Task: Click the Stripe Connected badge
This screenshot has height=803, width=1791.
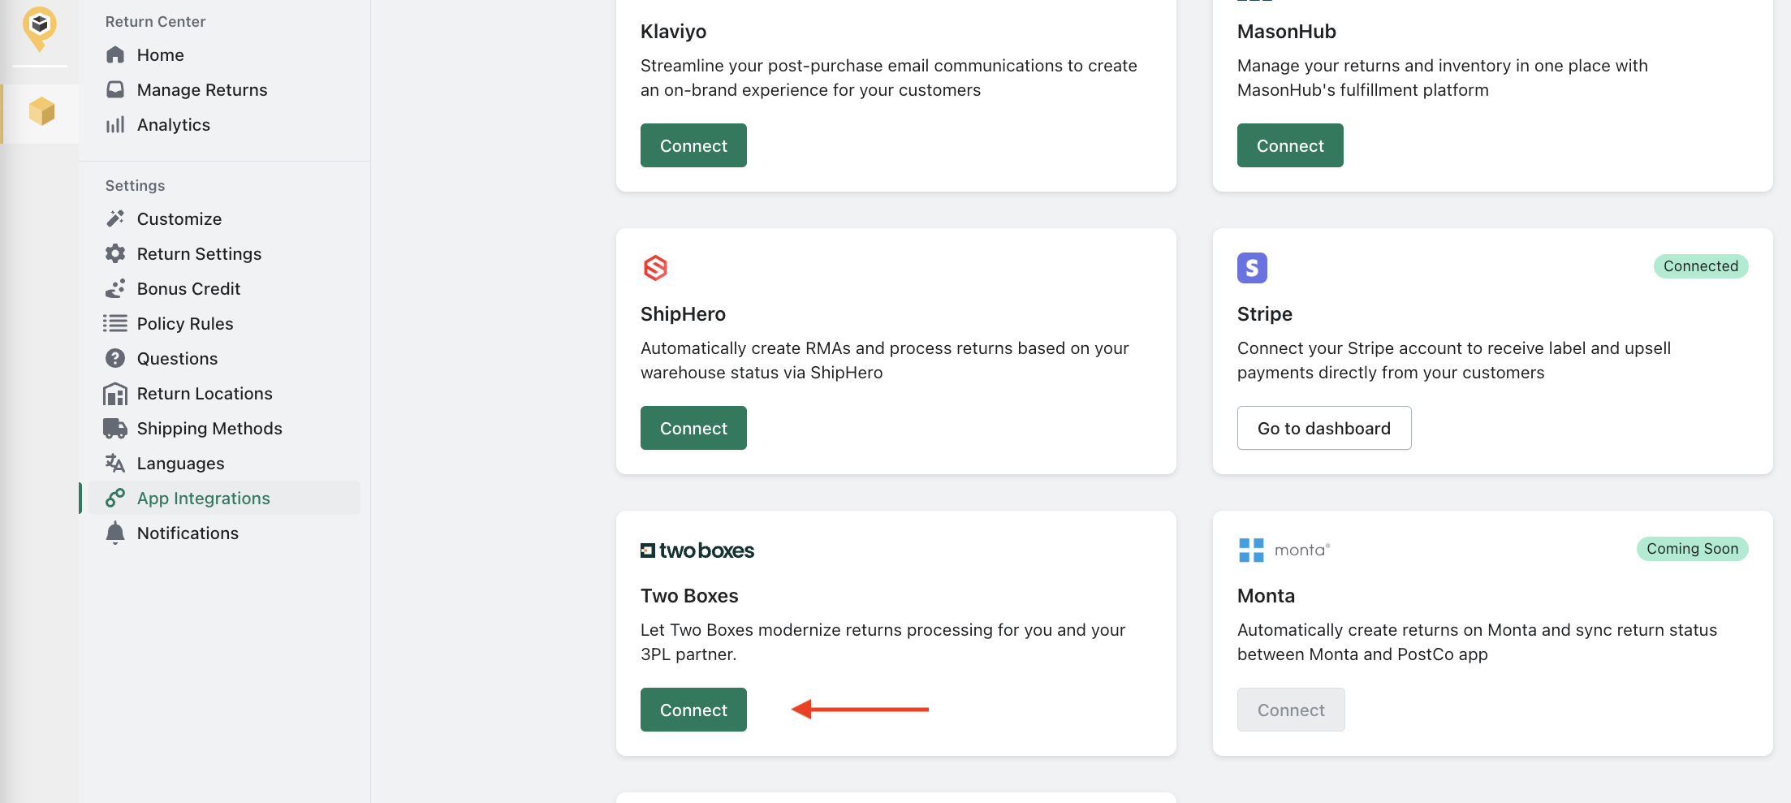Action: 1701,266
